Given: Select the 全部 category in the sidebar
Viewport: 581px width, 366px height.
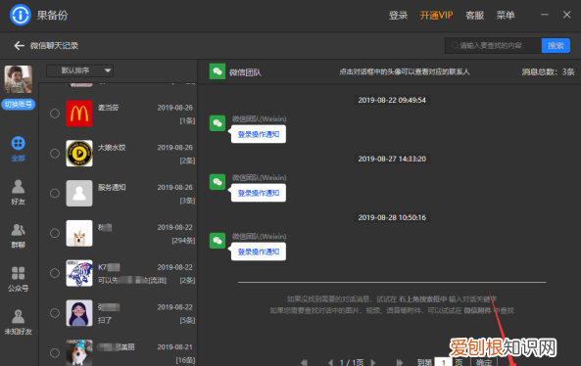Looking at the screenshot, I should tap(19, 149).
